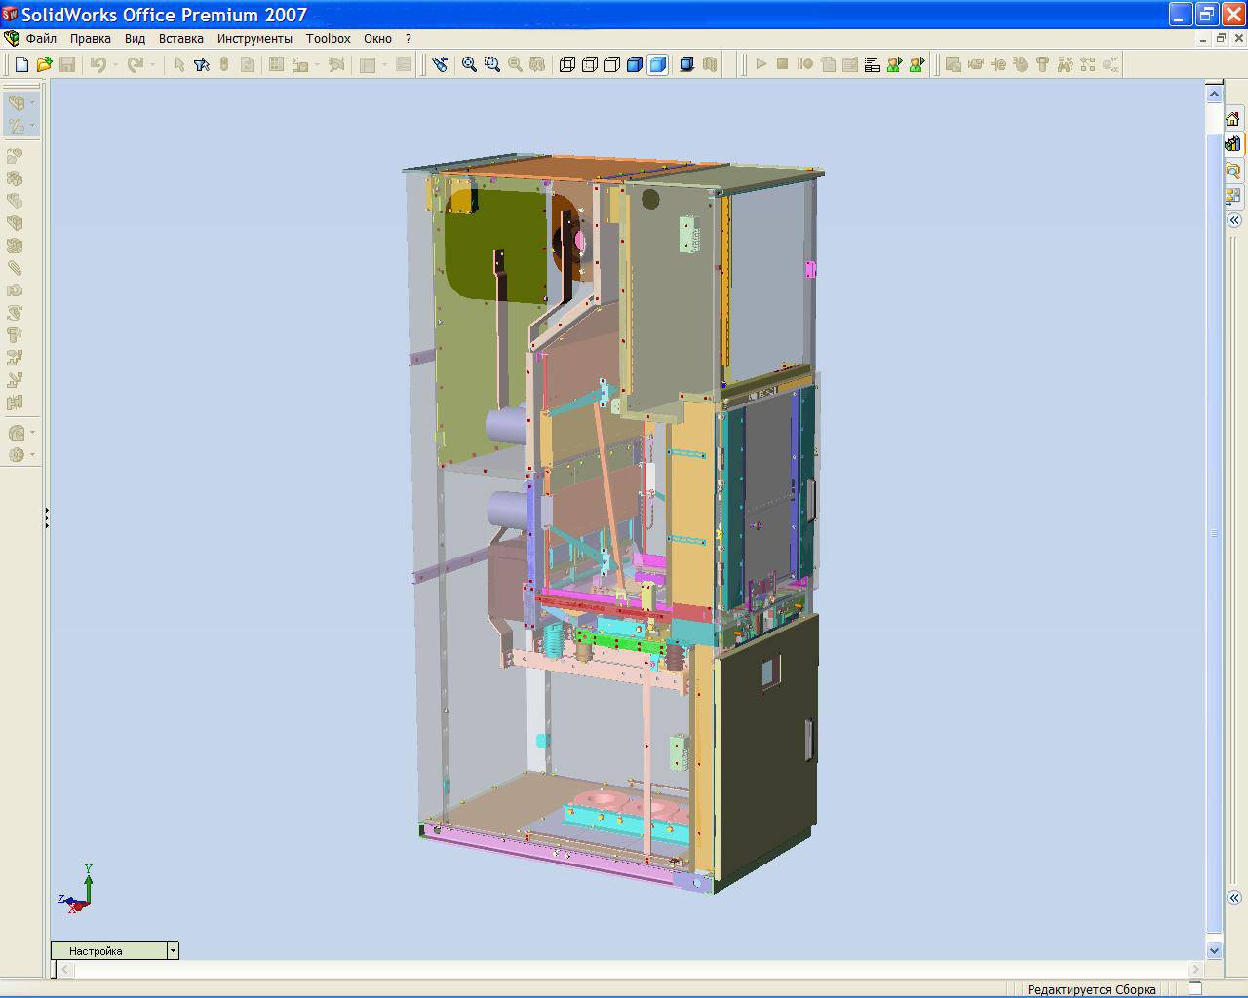Screen dimensions: 1248x998
Task: Pick the Select arrow cursor tool
Action: [x=179, y=64]
